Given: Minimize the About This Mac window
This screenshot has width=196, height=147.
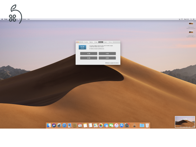Looking at the screenshot, I should point(78,42).
